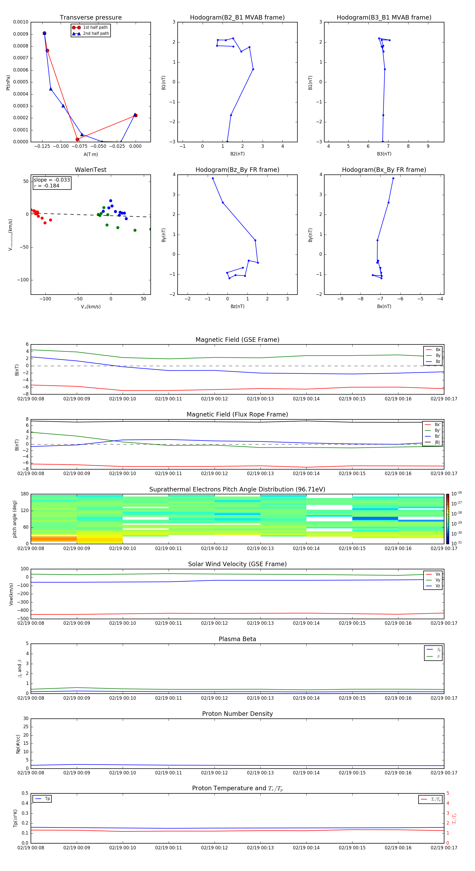Click 'B3(nT)' x-axis label
This screenshot has width=475, height=871.
point(384,154)
